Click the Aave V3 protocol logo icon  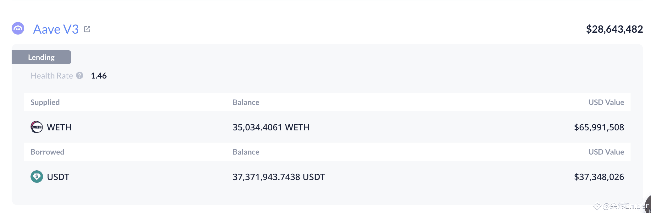(18, 29)
